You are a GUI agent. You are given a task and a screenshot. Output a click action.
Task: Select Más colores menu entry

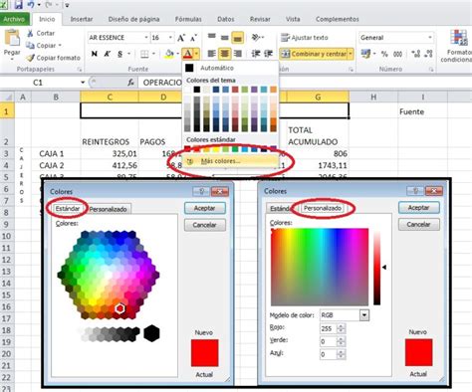[x=230, y=161]
